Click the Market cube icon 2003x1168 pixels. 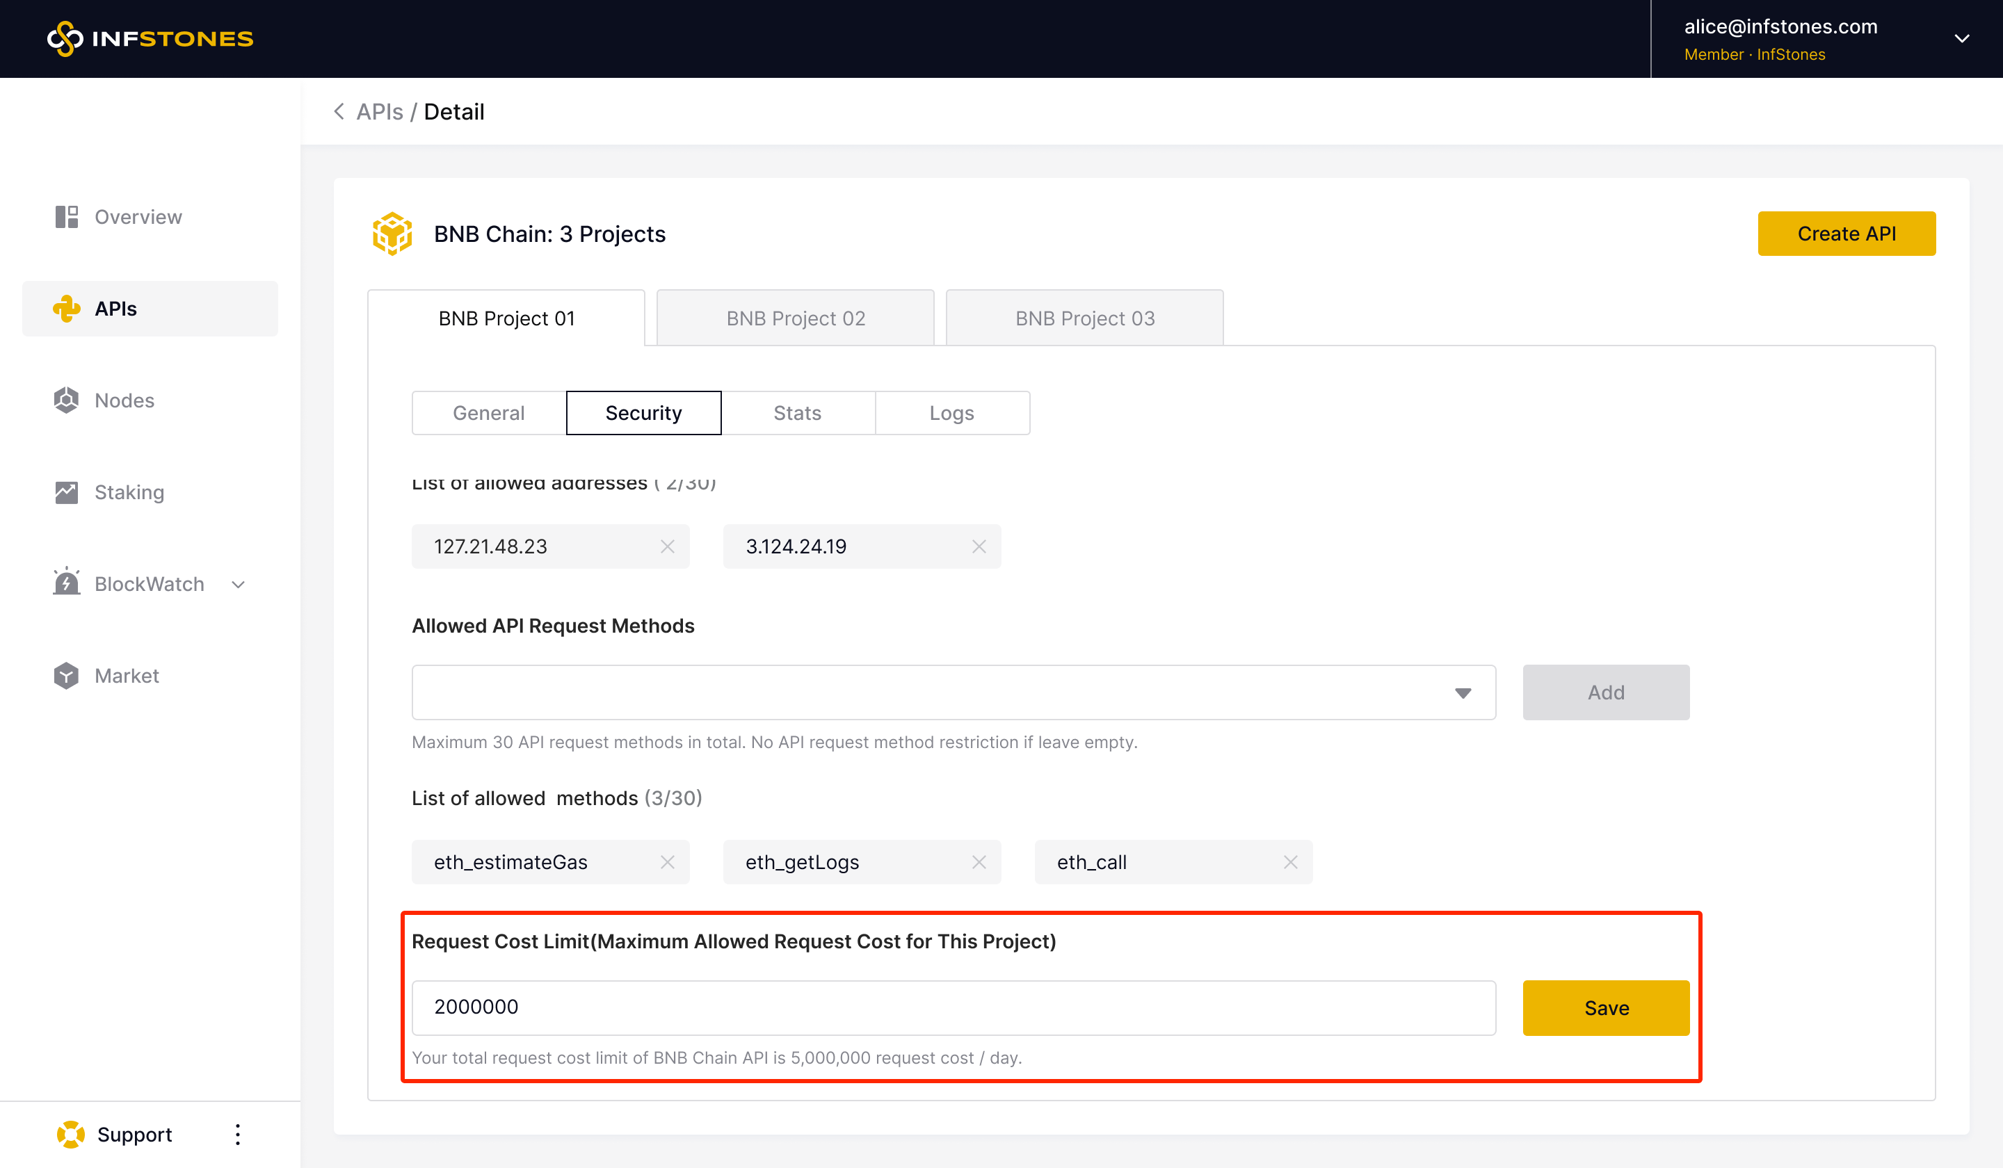(67, 676)
